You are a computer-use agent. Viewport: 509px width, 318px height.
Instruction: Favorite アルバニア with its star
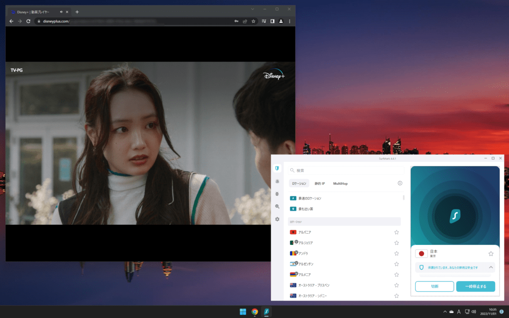point(396,233)
